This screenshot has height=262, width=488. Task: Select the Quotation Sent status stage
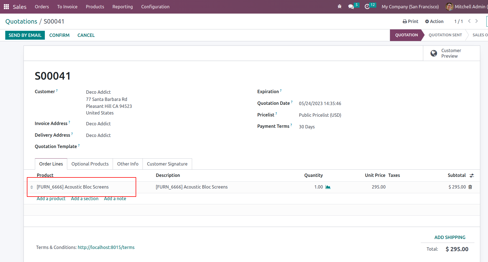(x=445, y=35)
